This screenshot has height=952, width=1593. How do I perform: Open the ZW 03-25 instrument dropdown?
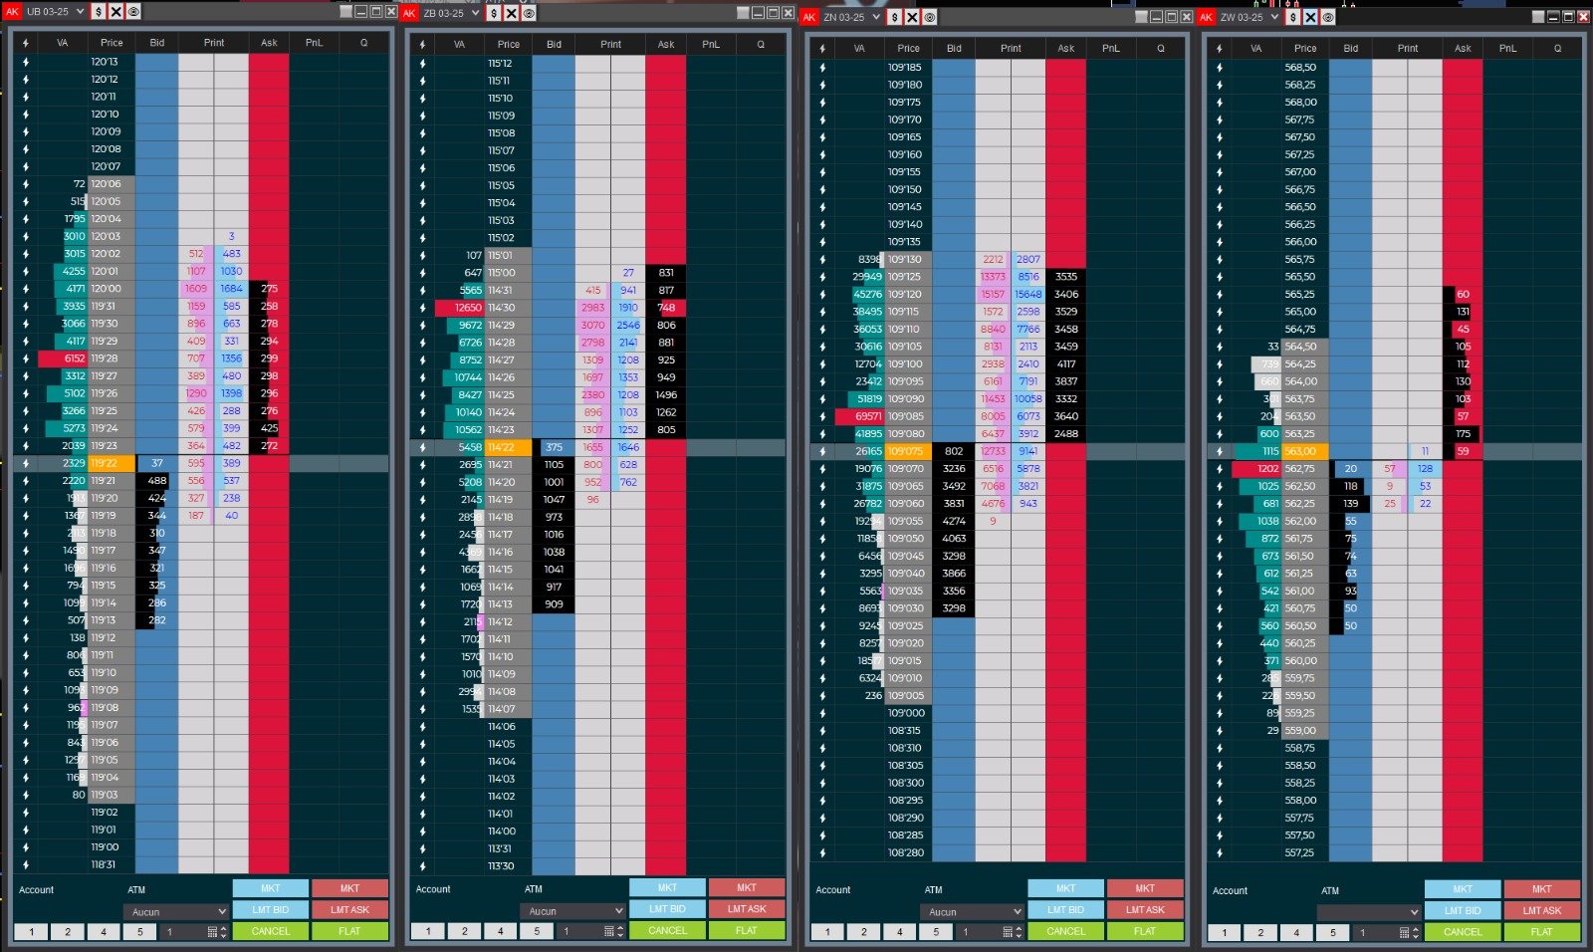[x=1273, y=17]
